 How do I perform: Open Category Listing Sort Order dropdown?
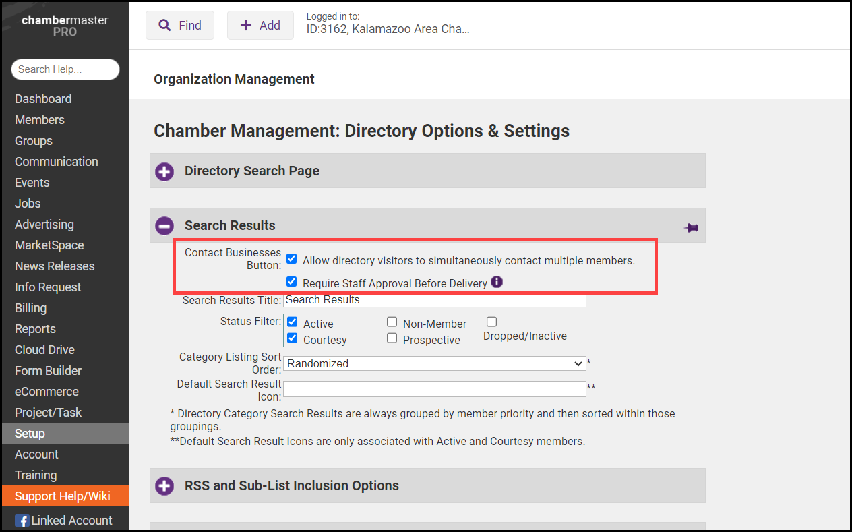point(434,363)
